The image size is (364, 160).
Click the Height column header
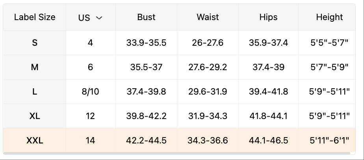click(329, 17)
